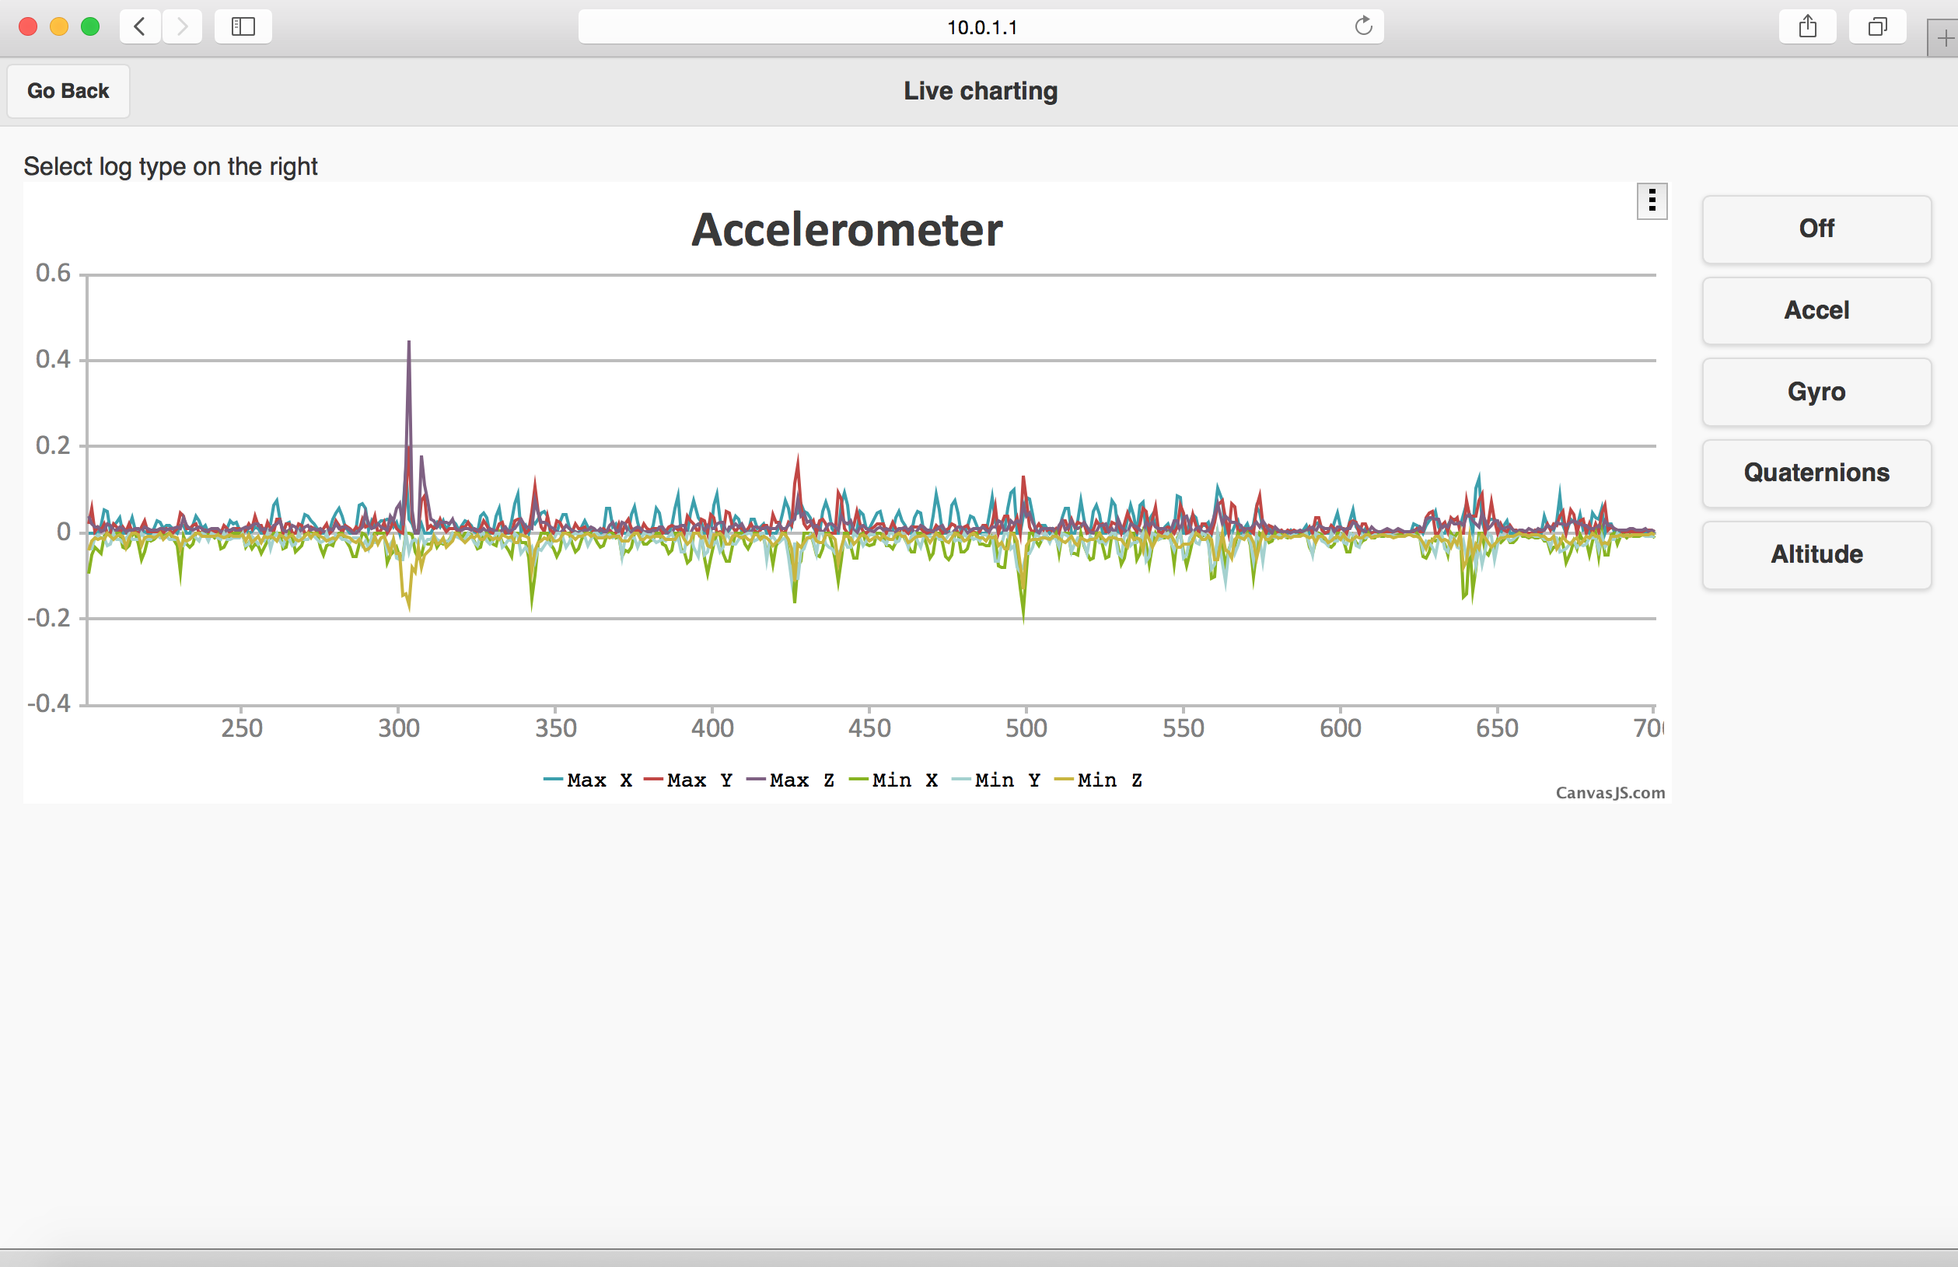Select the Accel log type

[x=1816, y=311]
